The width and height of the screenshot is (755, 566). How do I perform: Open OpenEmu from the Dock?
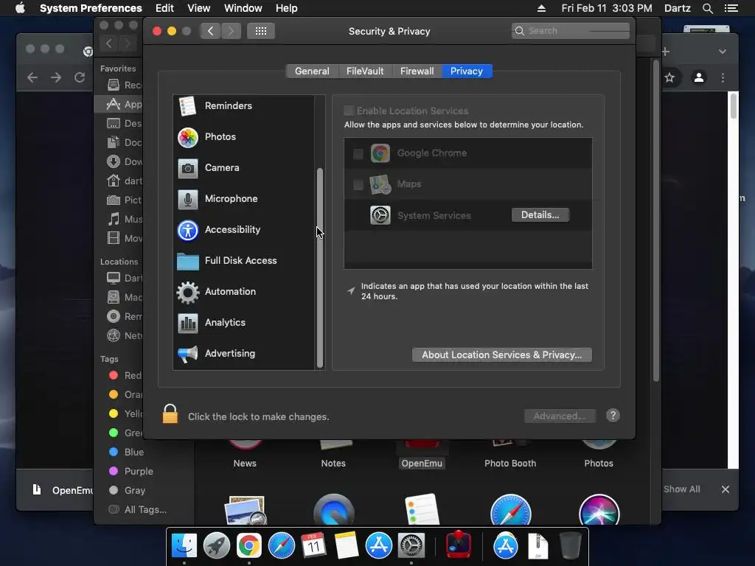coord(458,545)
